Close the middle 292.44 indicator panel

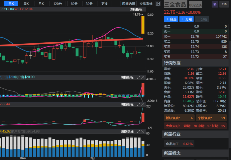tap(143, 105)
